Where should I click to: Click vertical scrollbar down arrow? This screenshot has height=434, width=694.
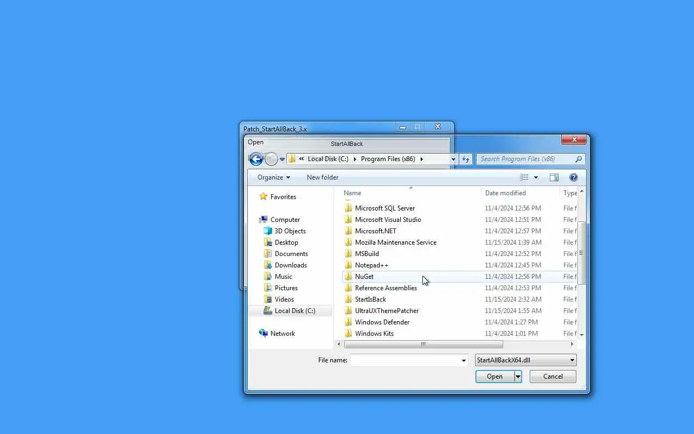click(582, 335)
